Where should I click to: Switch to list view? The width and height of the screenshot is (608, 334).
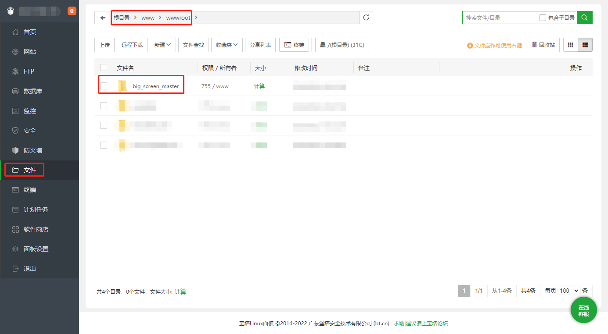(585, 45)
